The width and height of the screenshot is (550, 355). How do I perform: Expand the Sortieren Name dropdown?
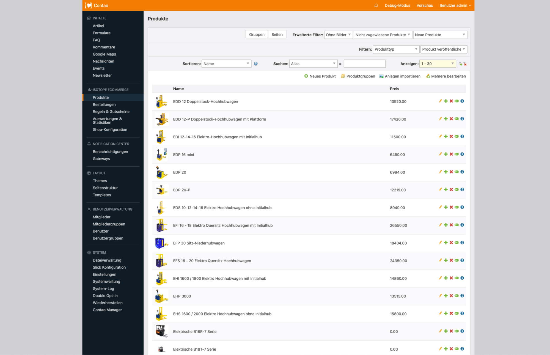coord(226,64)
